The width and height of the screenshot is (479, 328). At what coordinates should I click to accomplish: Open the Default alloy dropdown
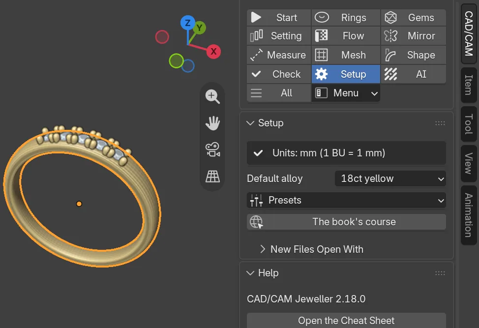[390, 179]
